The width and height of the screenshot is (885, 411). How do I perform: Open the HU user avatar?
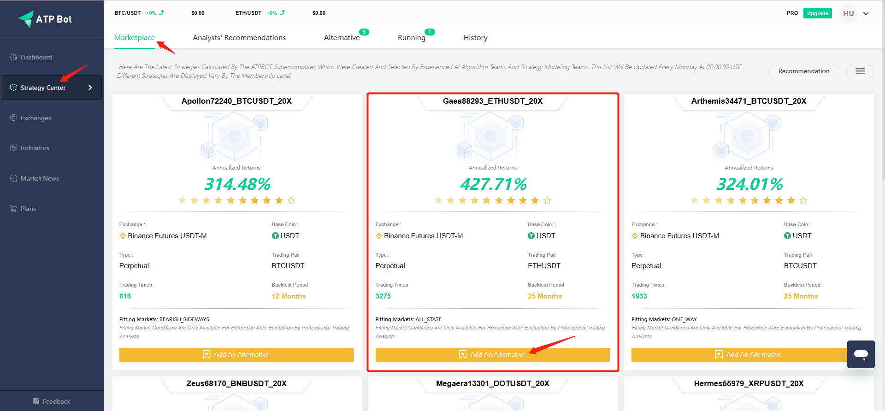coord(849,13)
